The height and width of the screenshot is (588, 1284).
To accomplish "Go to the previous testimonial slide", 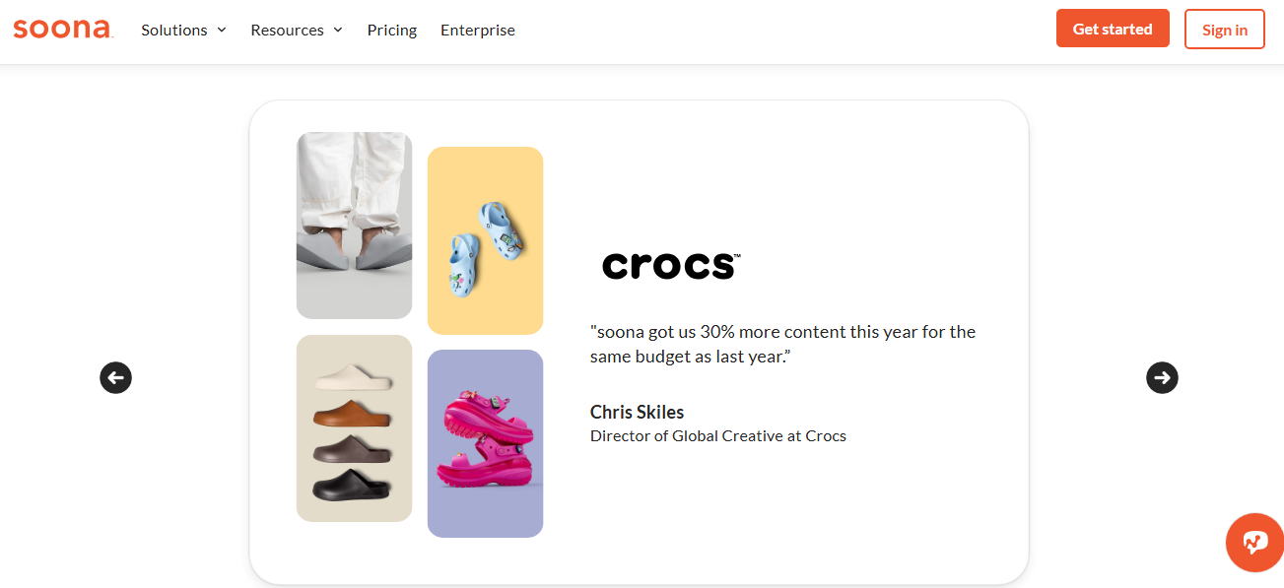I will [115, 377].
